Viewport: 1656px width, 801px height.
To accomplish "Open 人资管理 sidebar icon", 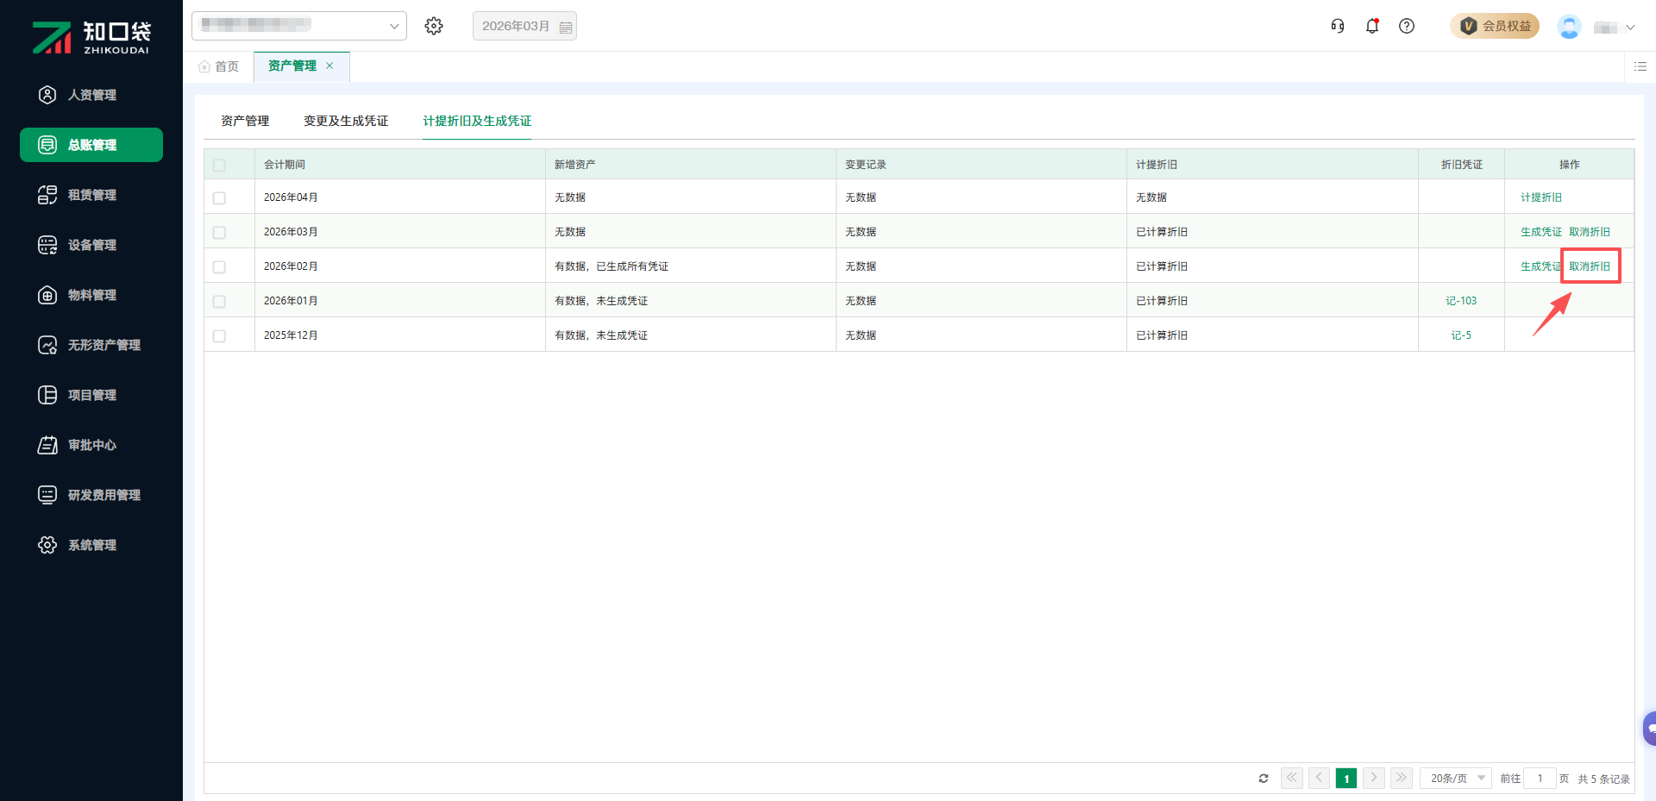I will click(47, 95).
